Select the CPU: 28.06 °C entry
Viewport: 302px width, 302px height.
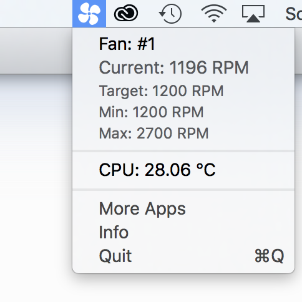coord(183,170)
